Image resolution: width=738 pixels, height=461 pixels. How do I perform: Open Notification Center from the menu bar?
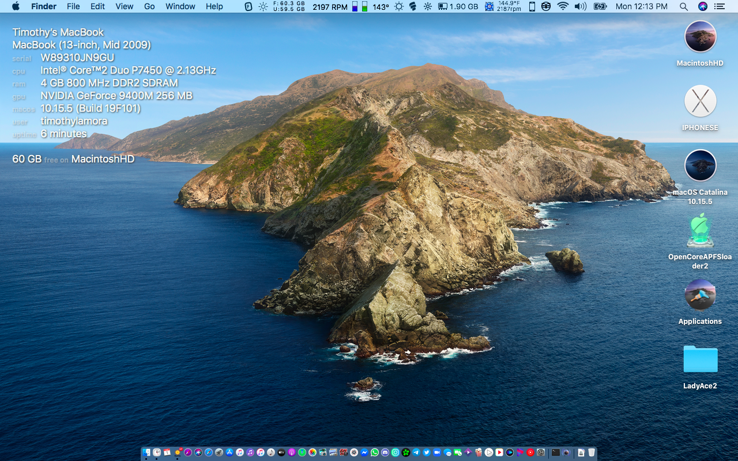720,6
